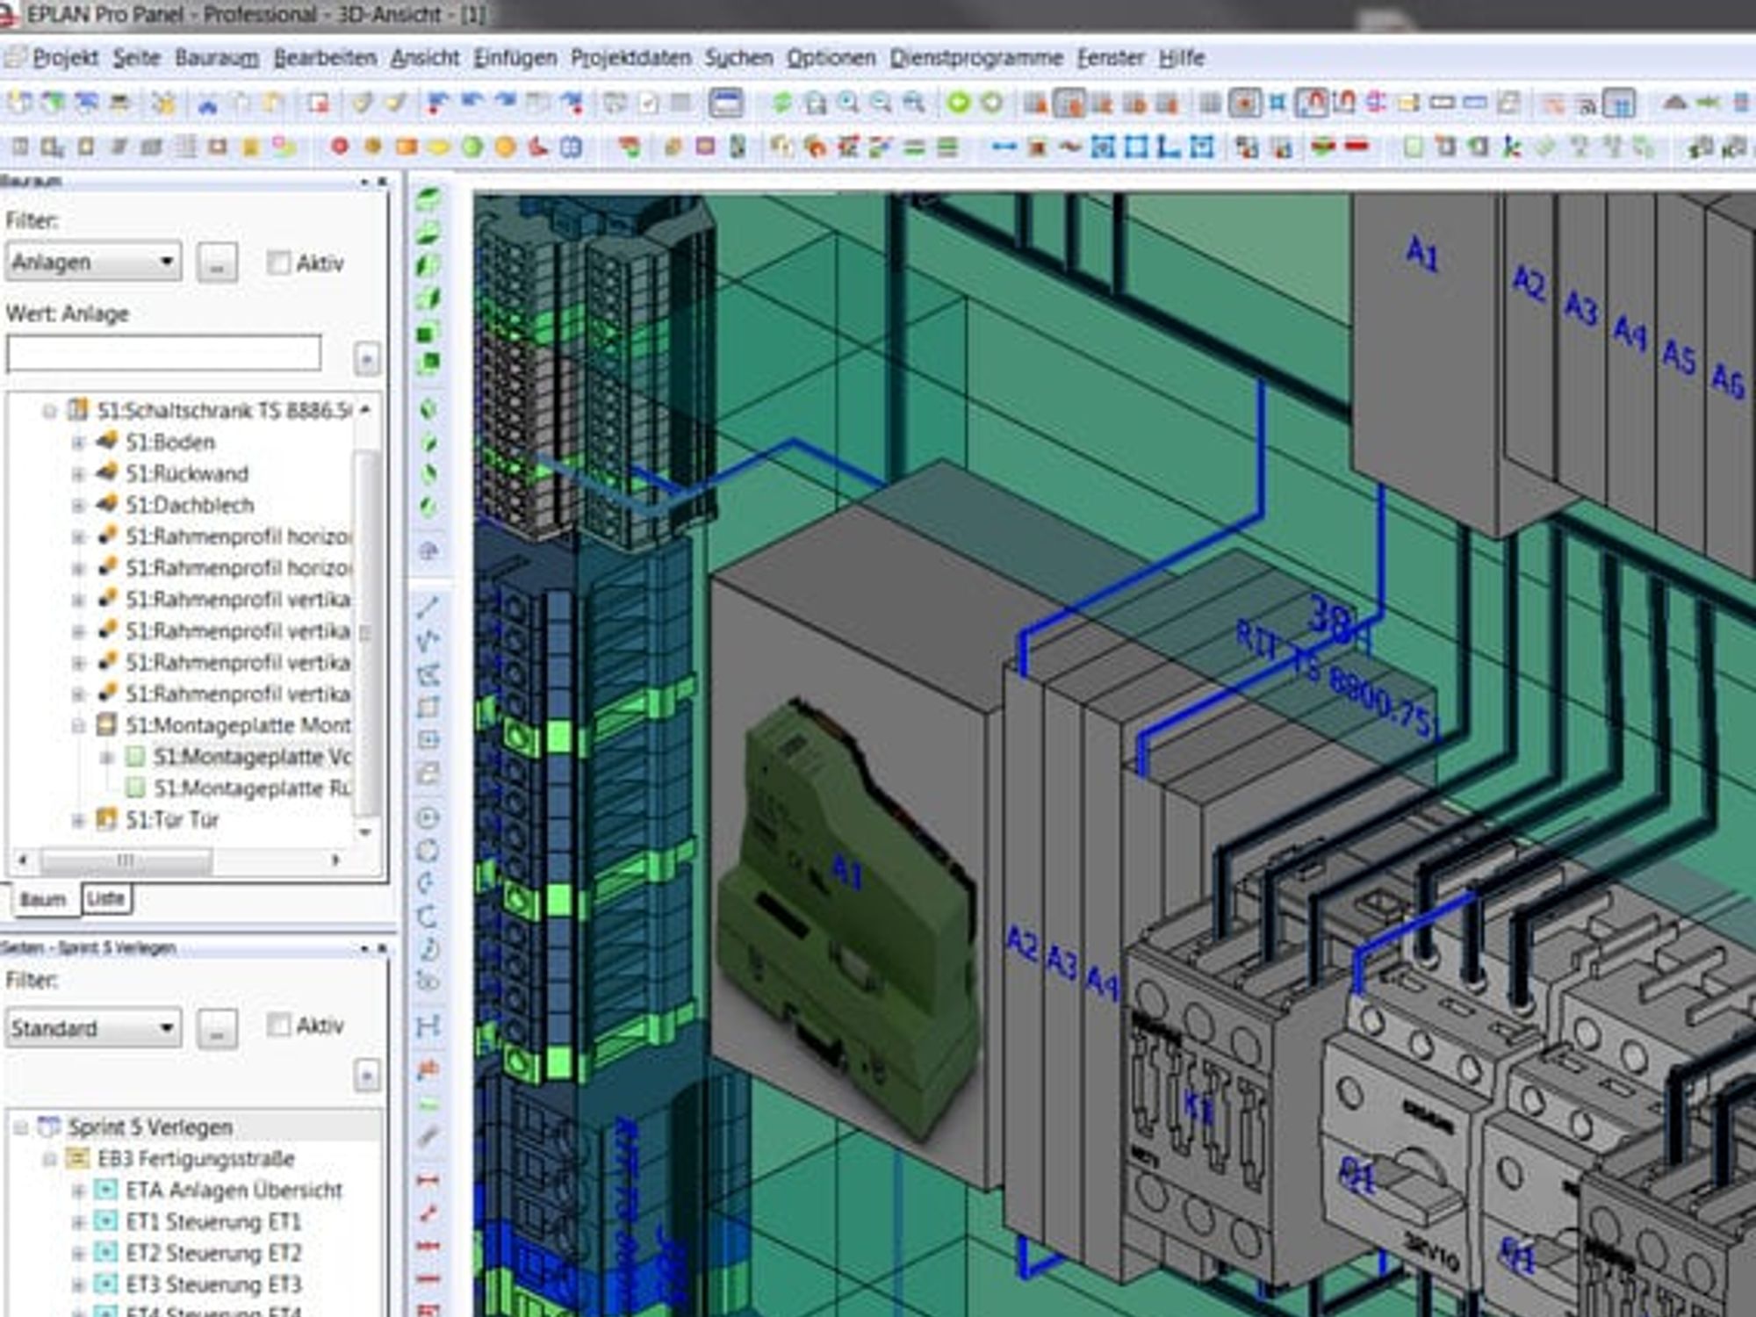This screenshot has height=1317, width=1756.
Task: Open the Optionen menu
Action: coord(831,58)
